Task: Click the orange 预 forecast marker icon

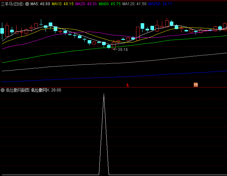Action: click(x=196, y=85)
